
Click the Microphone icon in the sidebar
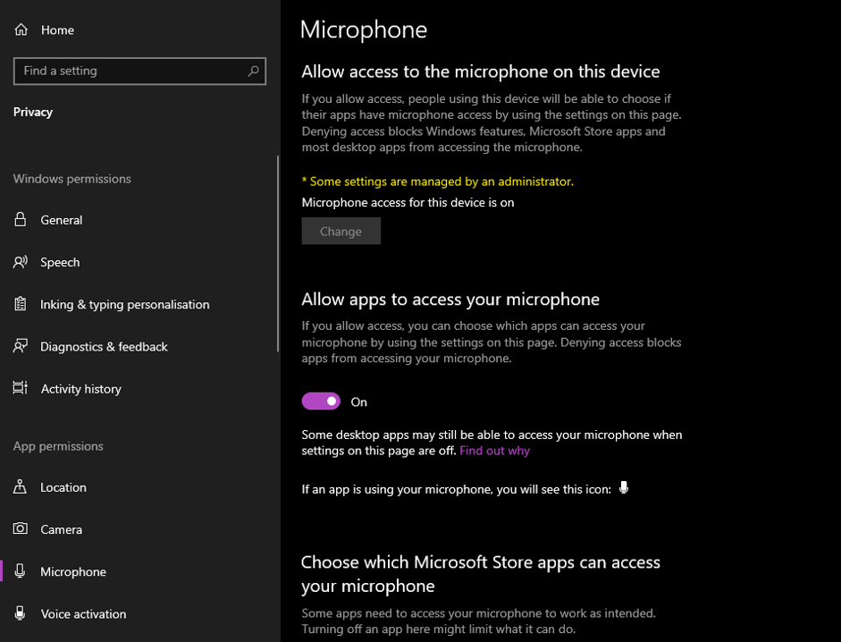pyautogui.click(x=20, y=571)
